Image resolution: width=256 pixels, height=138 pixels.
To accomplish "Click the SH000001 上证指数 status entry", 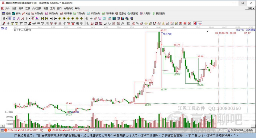I will 240,130.
